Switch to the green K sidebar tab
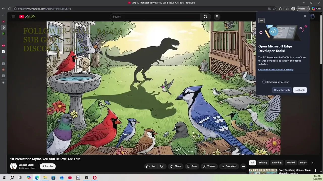The width and height of the screenshot is (323, 181). pyautogui.click(x=3, y=33)
